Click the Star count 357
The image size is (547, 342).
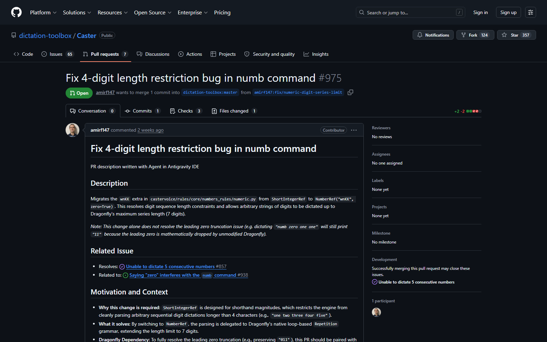[x=526, y=35]
